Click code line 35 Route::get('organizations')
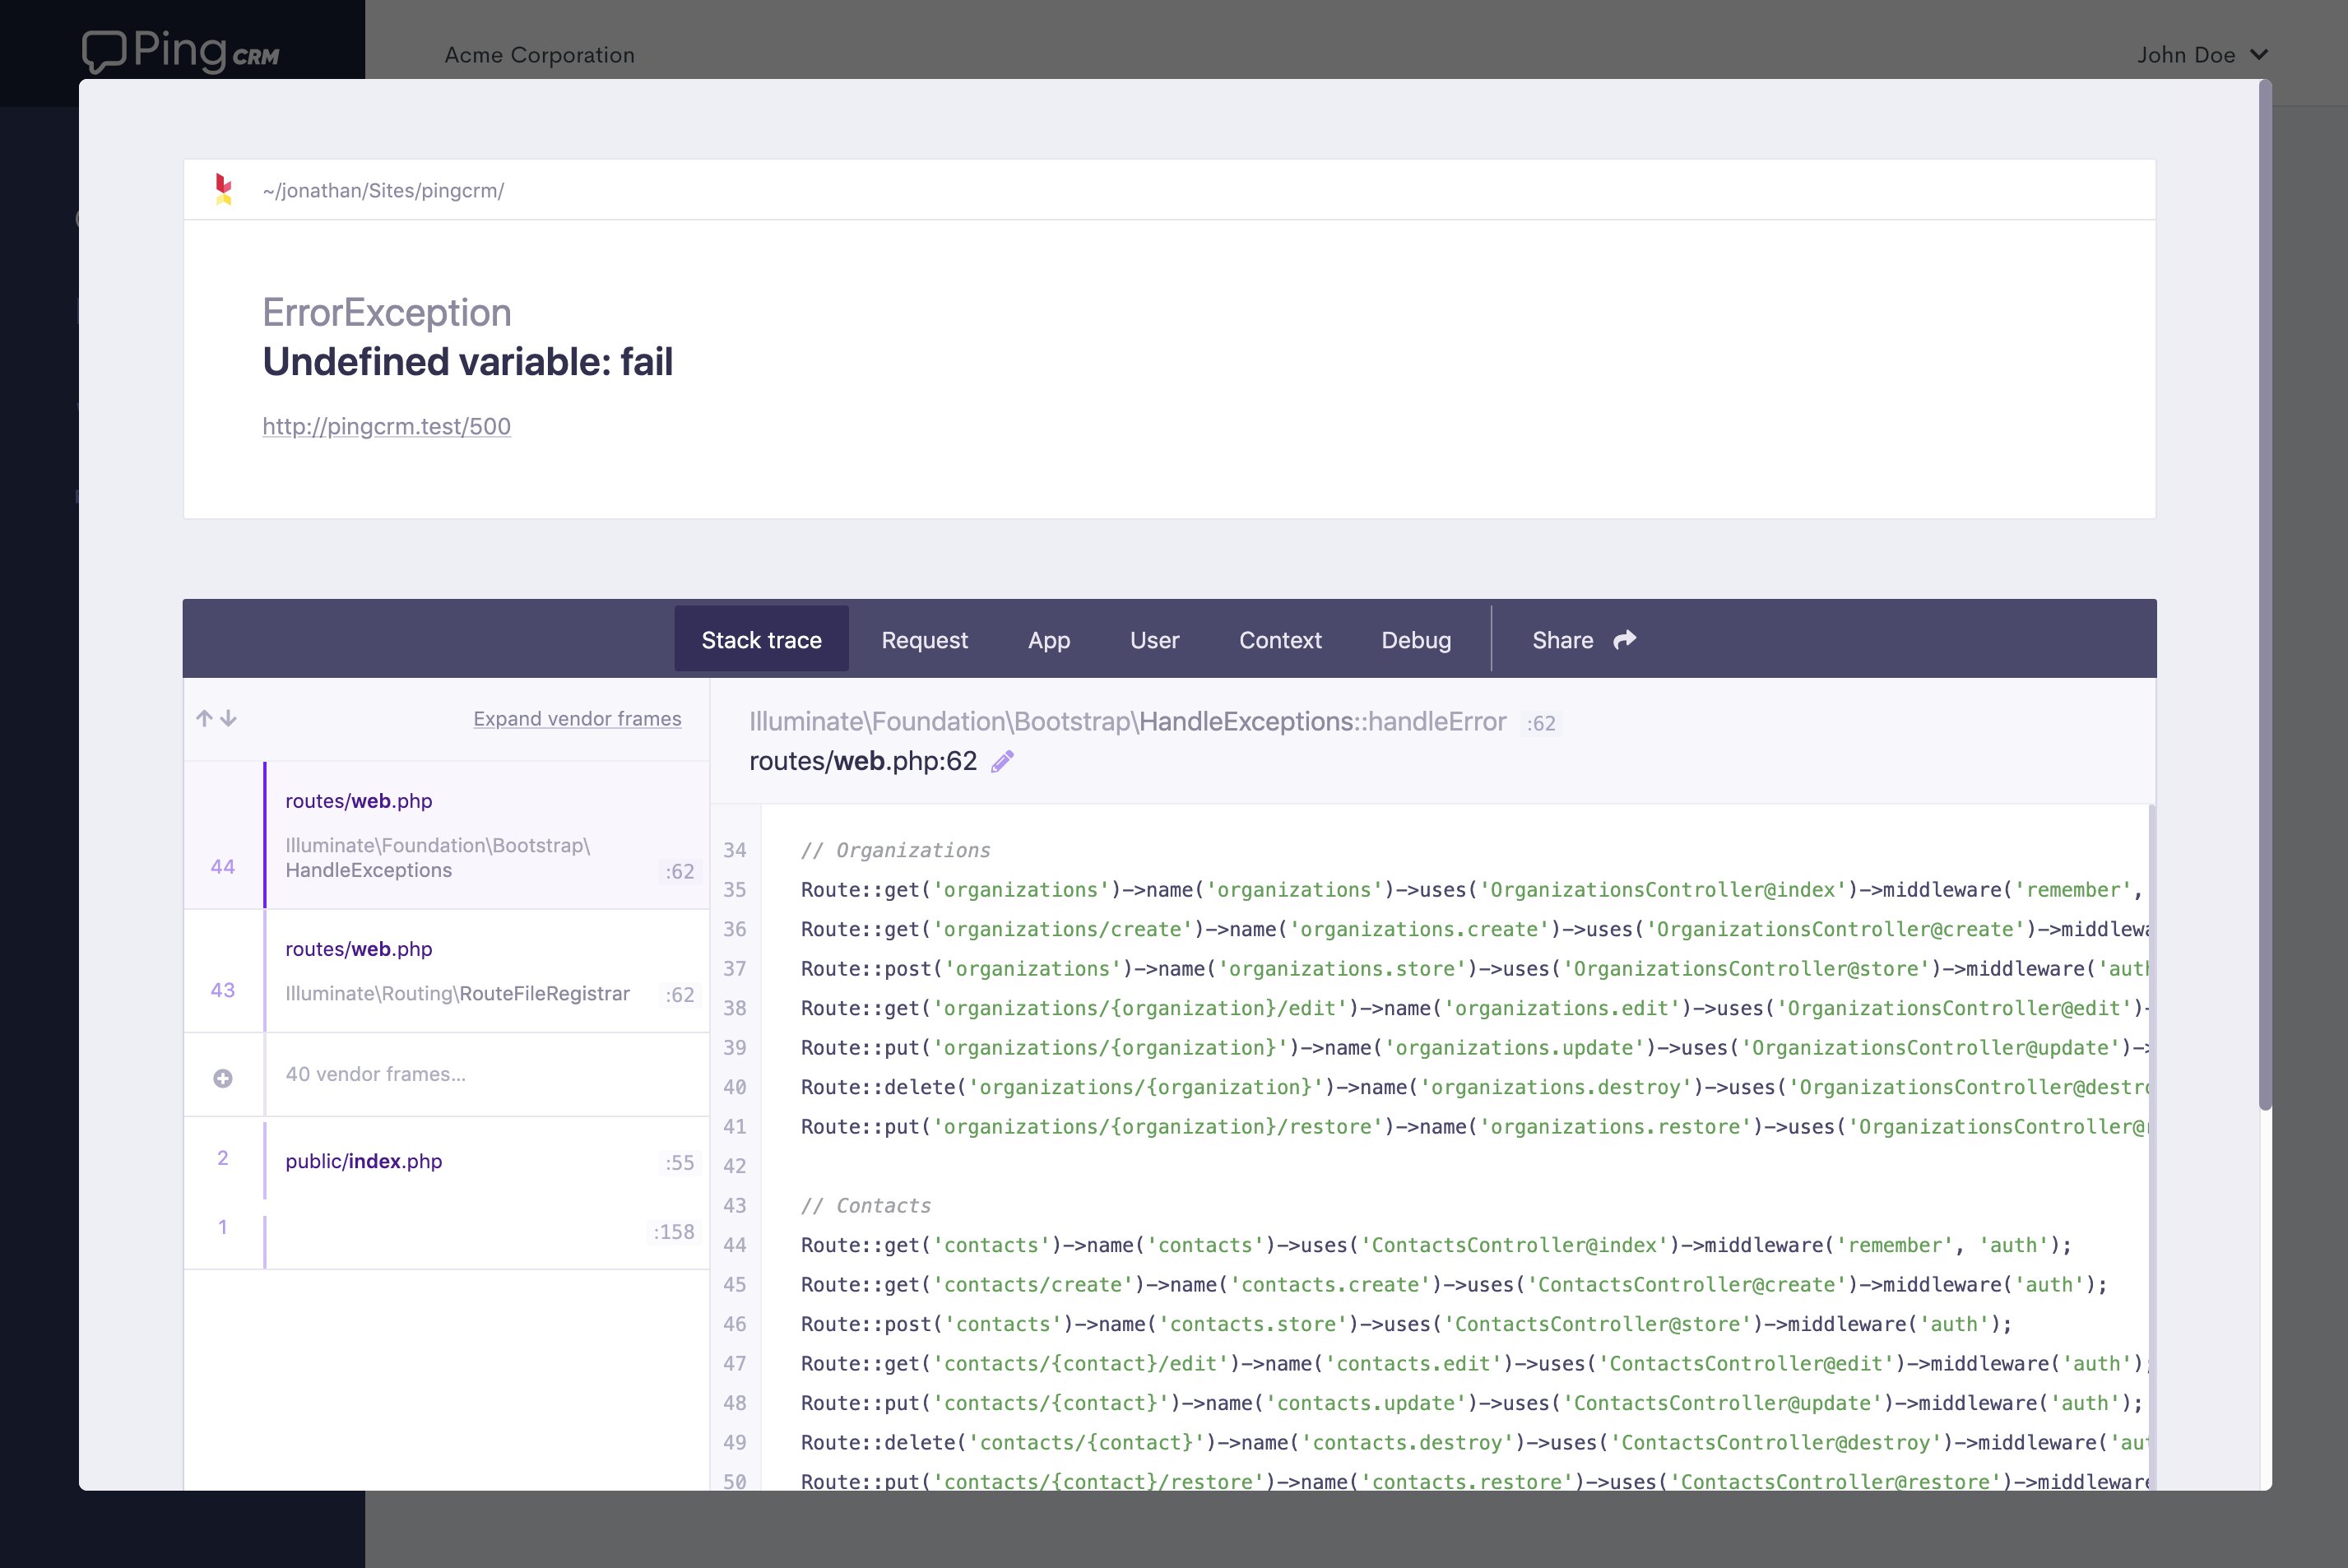Image resolution: width=2348 pixels, height=1568 pixels. 1470,890
